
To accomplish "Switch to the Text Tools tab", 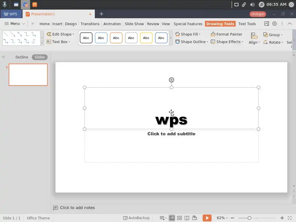I will [x=247, y=24].
